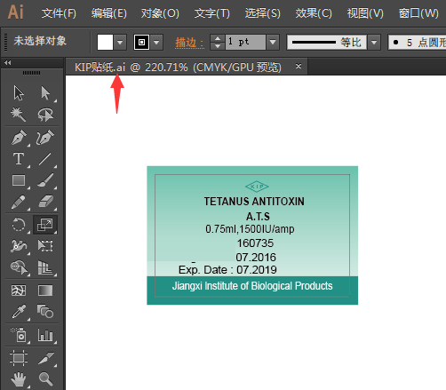Open the 窗口(W) menu
Screen dimensions: 446x390
click(x=418, y=13)
